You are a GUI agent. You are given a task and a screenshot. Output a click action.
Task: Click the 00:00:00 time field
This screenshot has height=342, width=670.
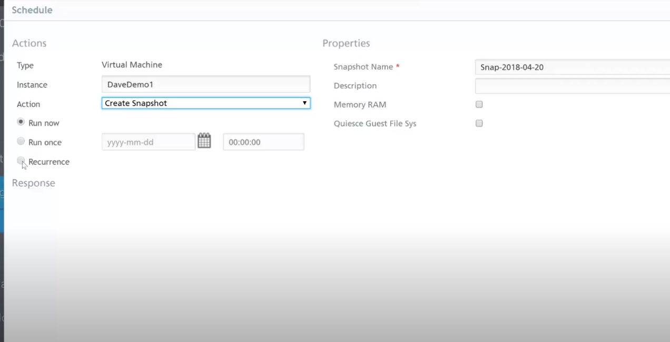263,141
